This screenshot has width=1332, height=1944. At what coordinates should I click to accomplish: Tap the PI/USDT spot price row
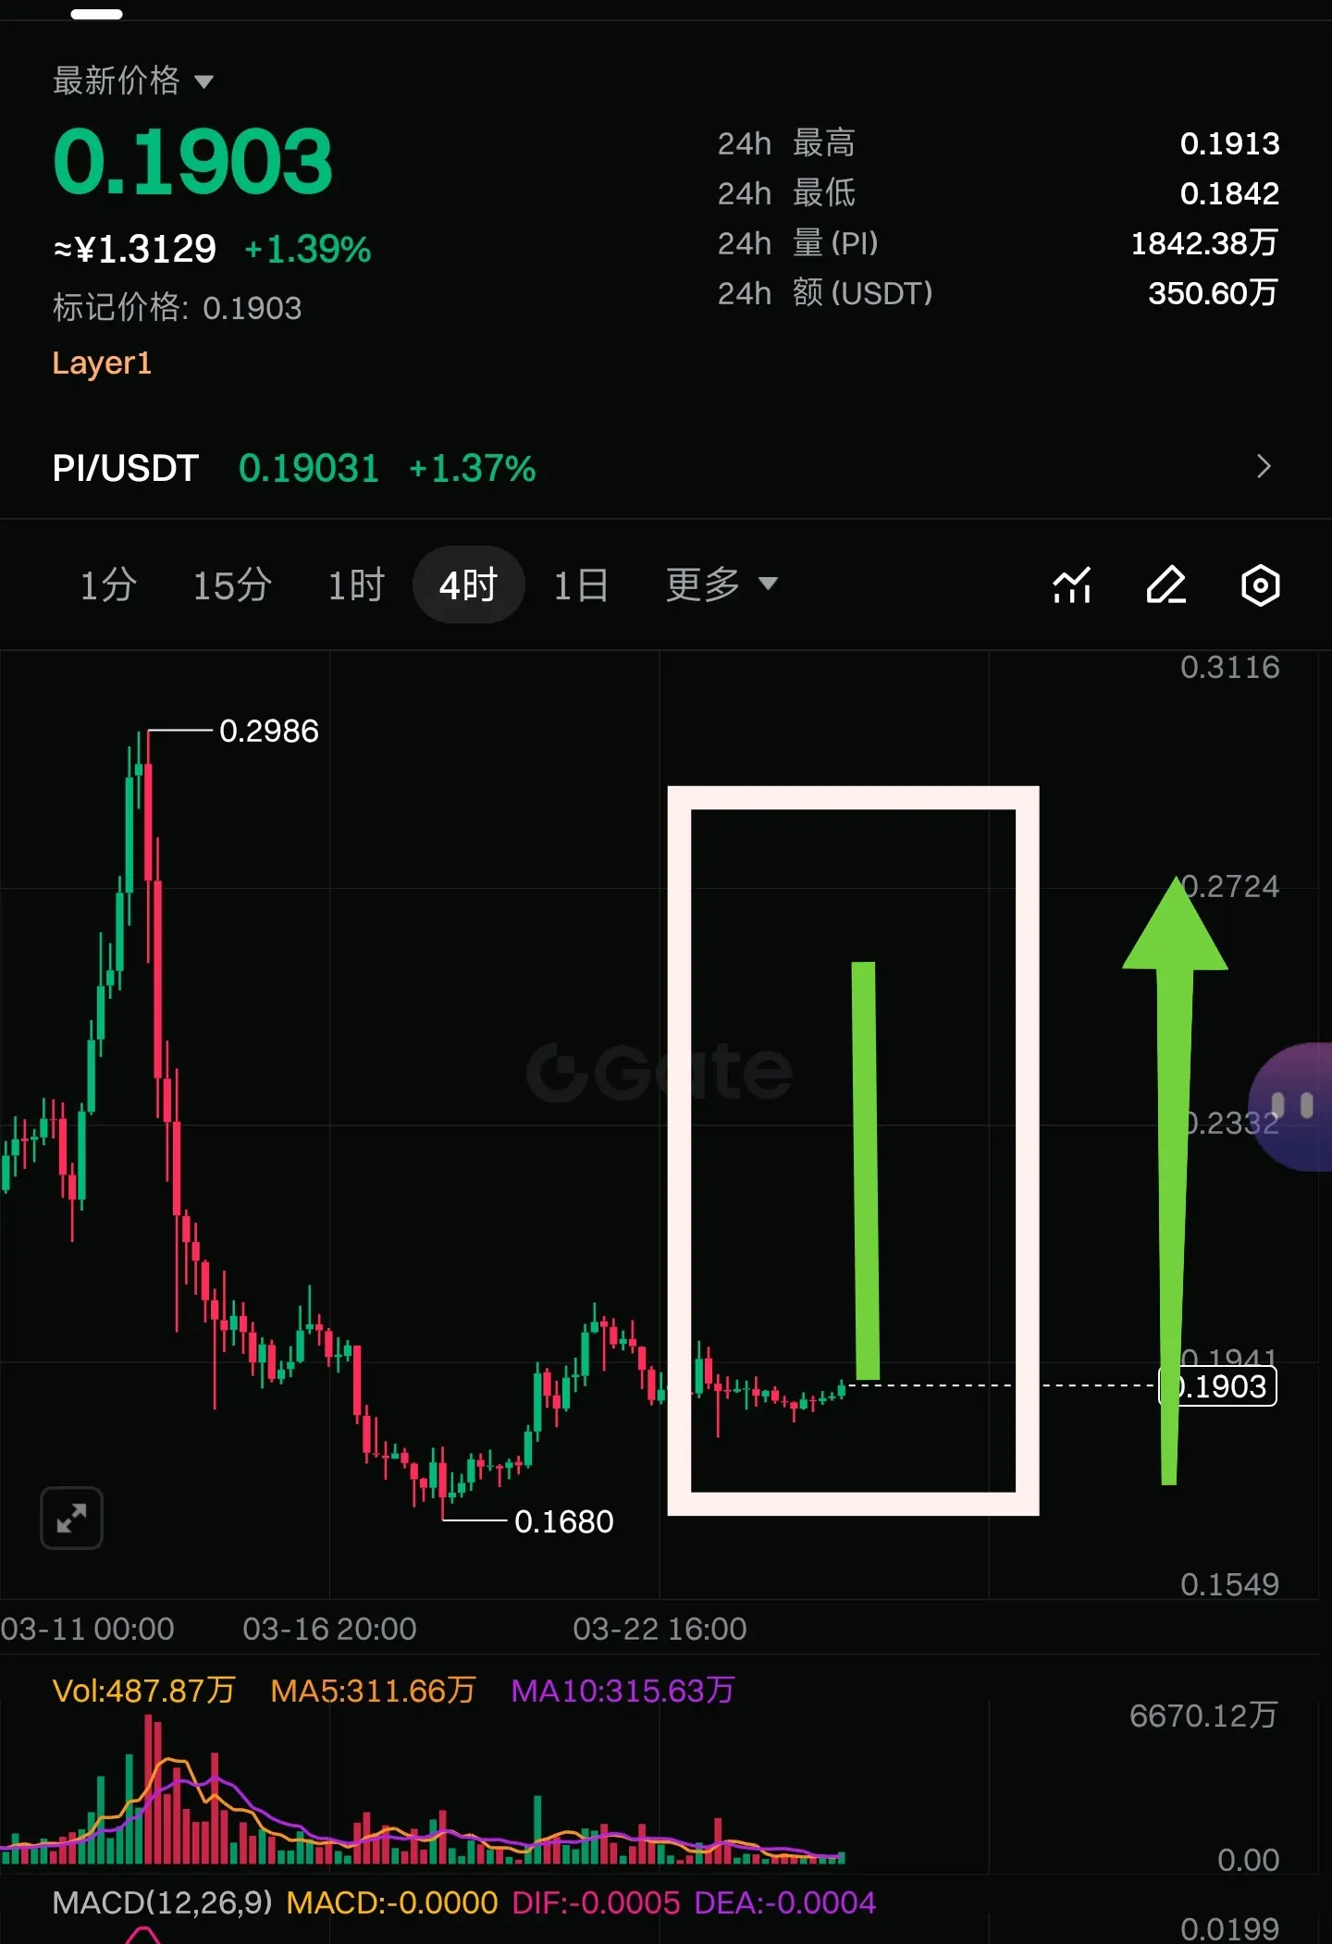[666, 468]
